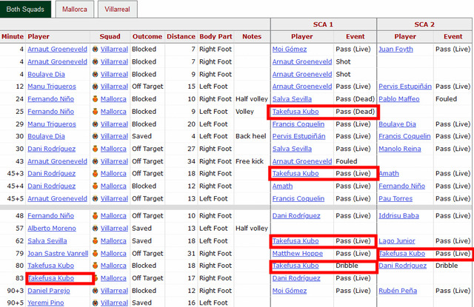Click Villarreal crest icon in minute 57 row
This screenshot has width=474, height=307.
point(96,229)
